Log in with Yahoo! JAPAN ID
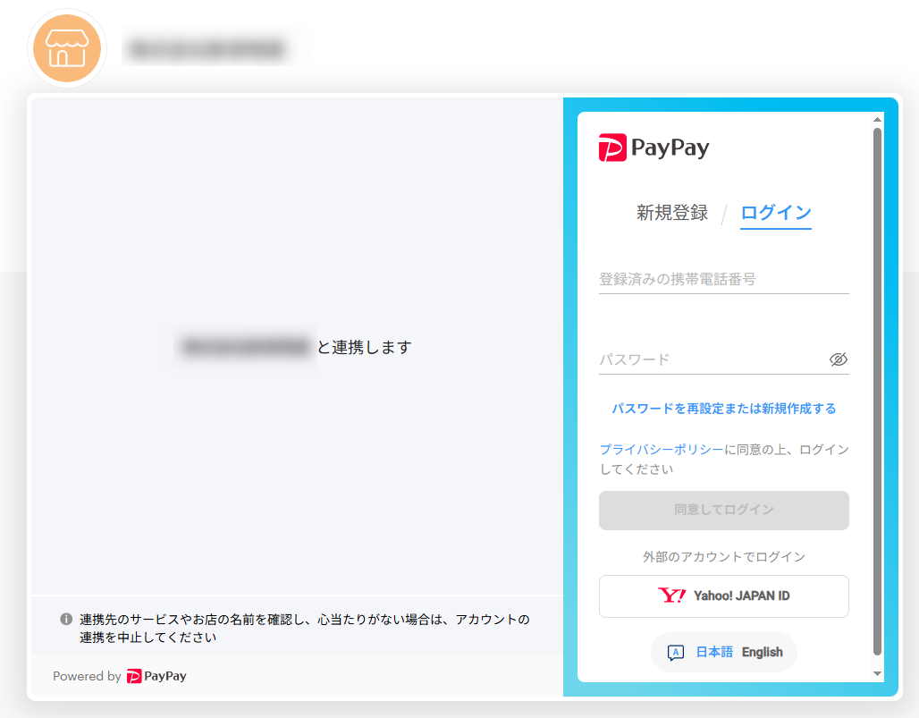 tap(723, 596)
